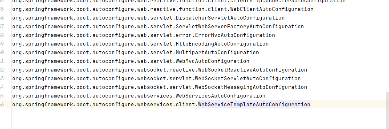Click highlighted WebServiceTemplateAutoConfiguration text
Screen dimensions: 389x129
(254, 105)
